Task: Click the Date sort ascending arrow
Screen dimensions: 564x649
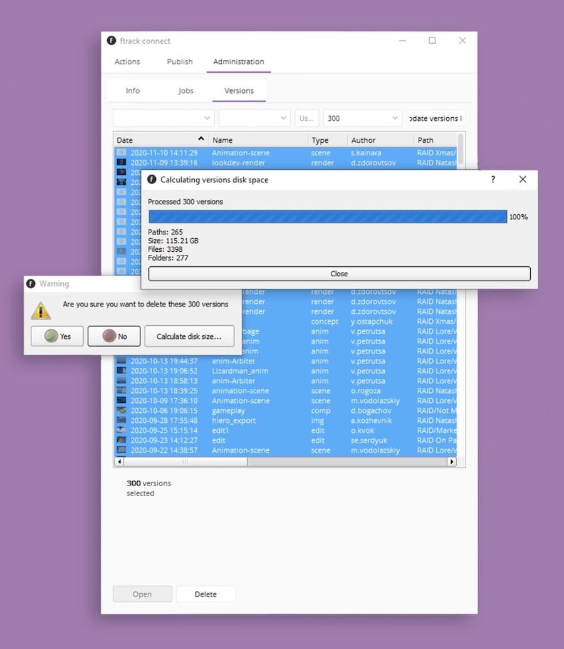Action: [201, 138]
